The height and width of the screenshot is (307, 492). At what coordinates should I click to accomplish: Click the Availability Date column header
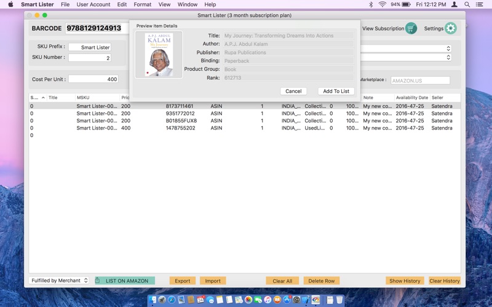pos(411,98)
